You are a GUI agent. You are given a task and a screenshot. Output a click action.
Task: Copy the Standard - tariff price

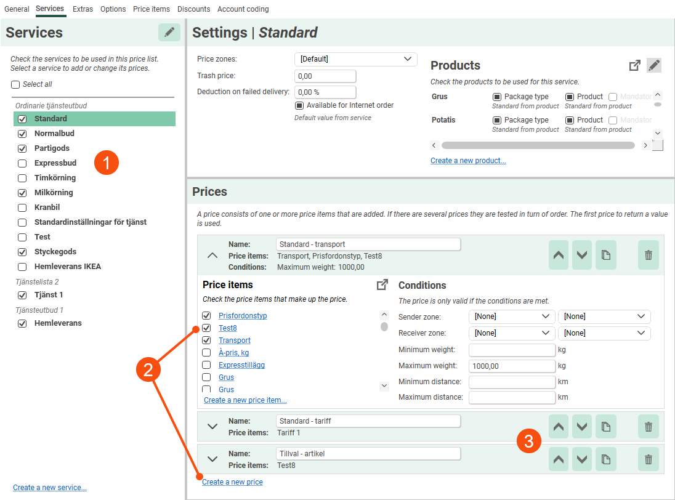[605, 427]
